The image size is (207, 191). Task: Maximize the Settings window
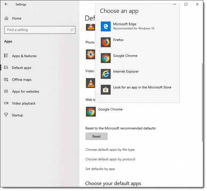click(186, 4)
